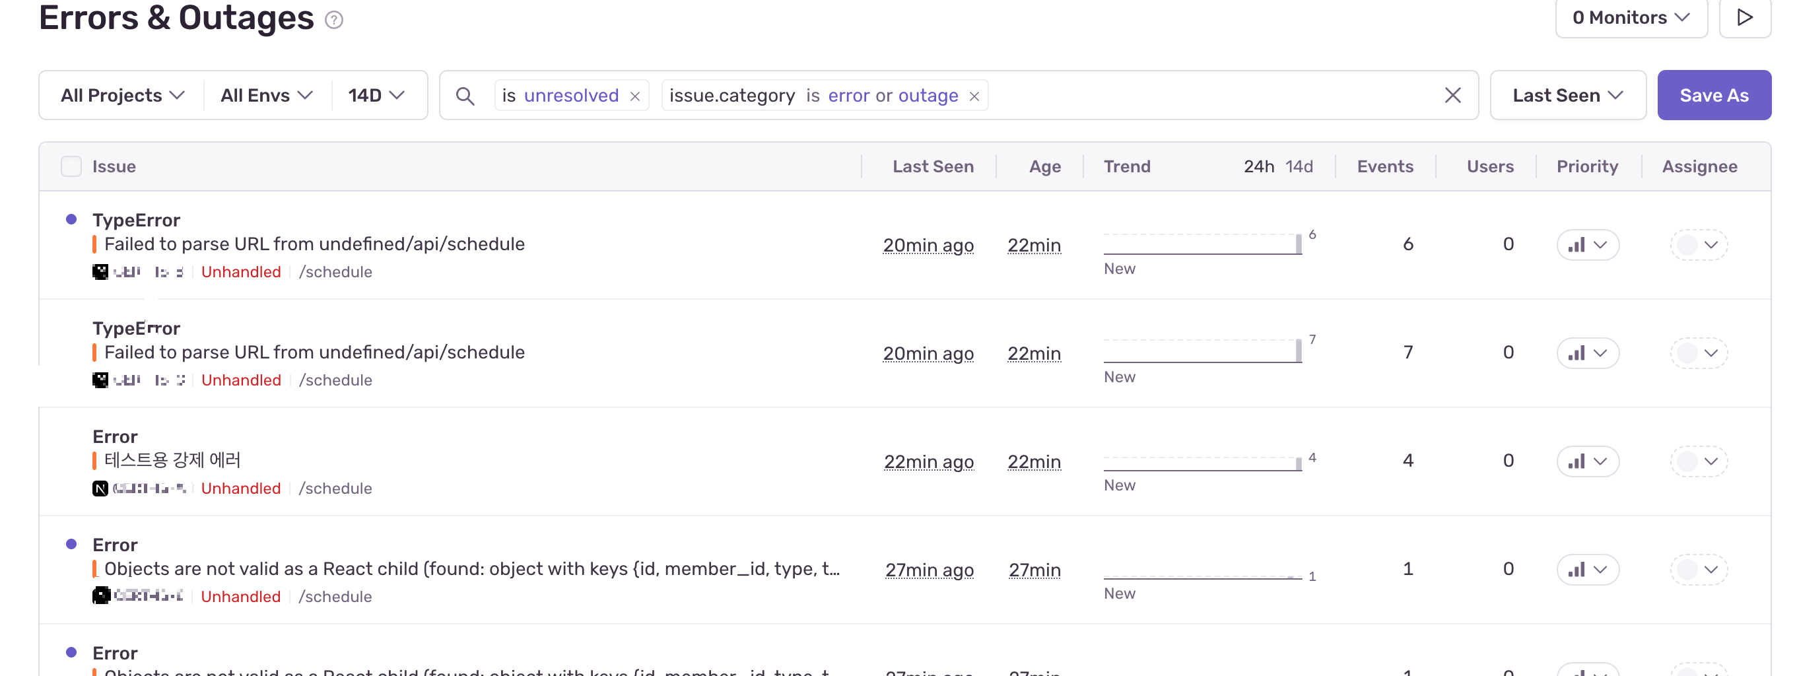Open priority dropdown for the 7-event TypeError
The width and height of the screenshot is (1797, 676).
pyautogui.click(x=1588, y=353)
